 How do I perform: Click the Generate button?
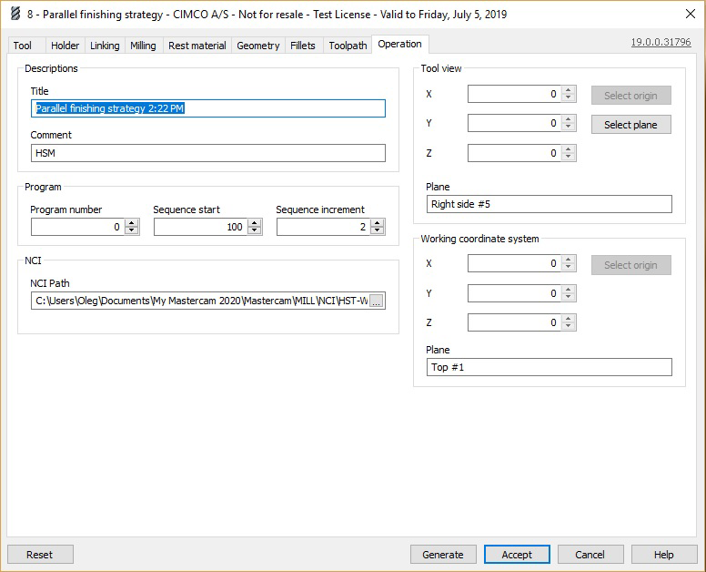[x=443, y=555]
